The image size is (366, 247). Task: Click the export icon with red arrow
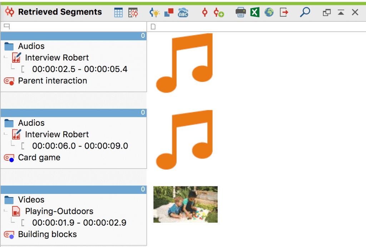pyautogui.click(x=284, y=12)
